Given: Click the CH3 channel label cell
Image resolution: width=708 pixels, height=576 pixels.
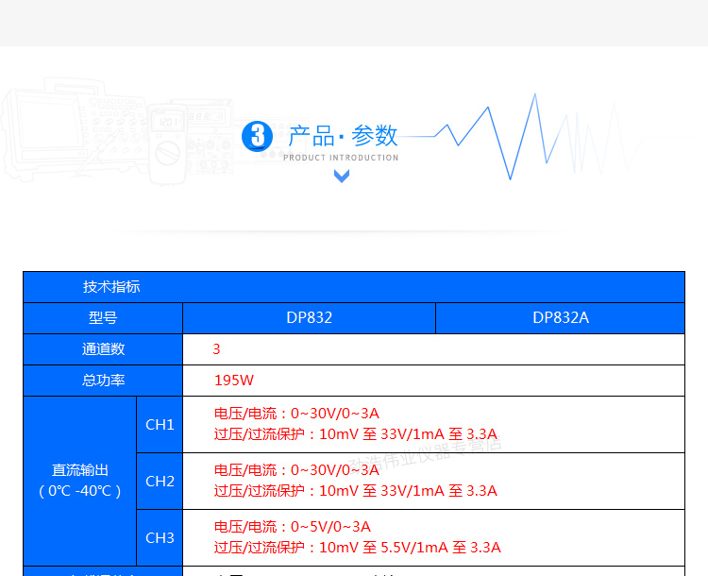Looking at the screenshot, I should [160, 537].
